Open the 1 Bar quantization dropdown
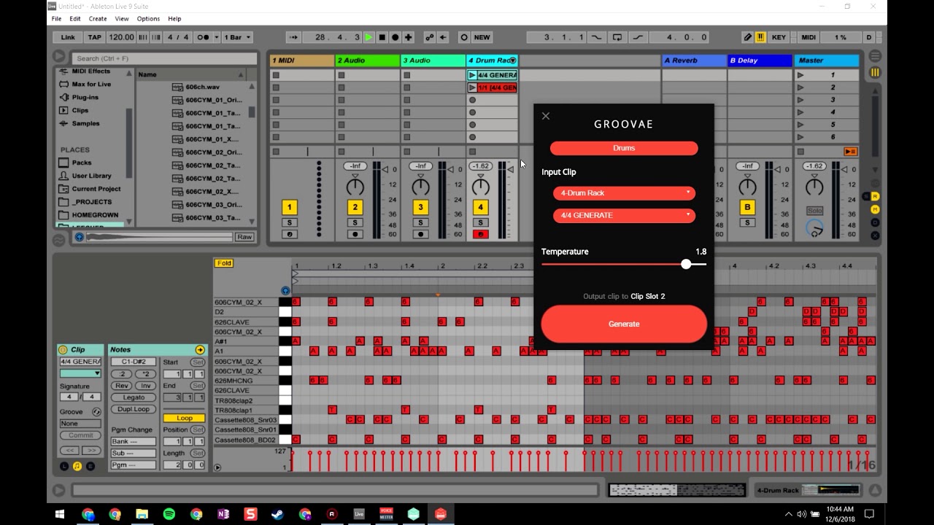The height and width of the screenshot is (525, 934). (237, 37)
